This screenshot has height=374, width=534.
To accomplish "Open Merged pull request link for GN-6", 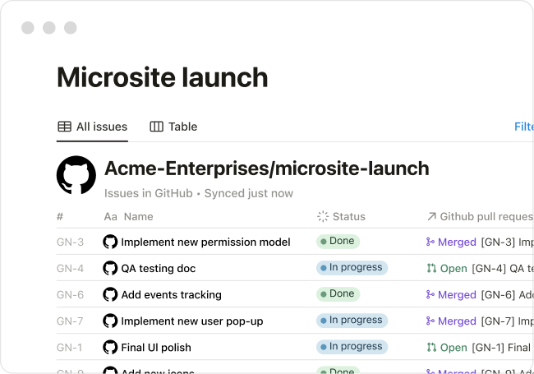I will pos(457,294).
